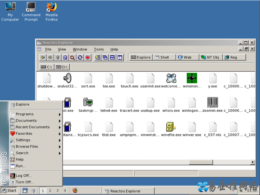Click Reactos Explorer taskbar button

tap(129, 191)
